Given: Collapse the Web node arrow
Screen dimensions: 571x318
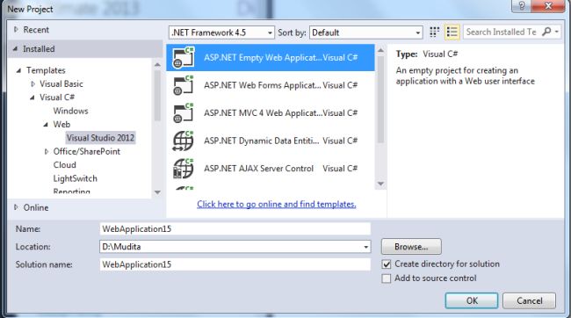Looking at the screenshot, I should pos(46,124).
